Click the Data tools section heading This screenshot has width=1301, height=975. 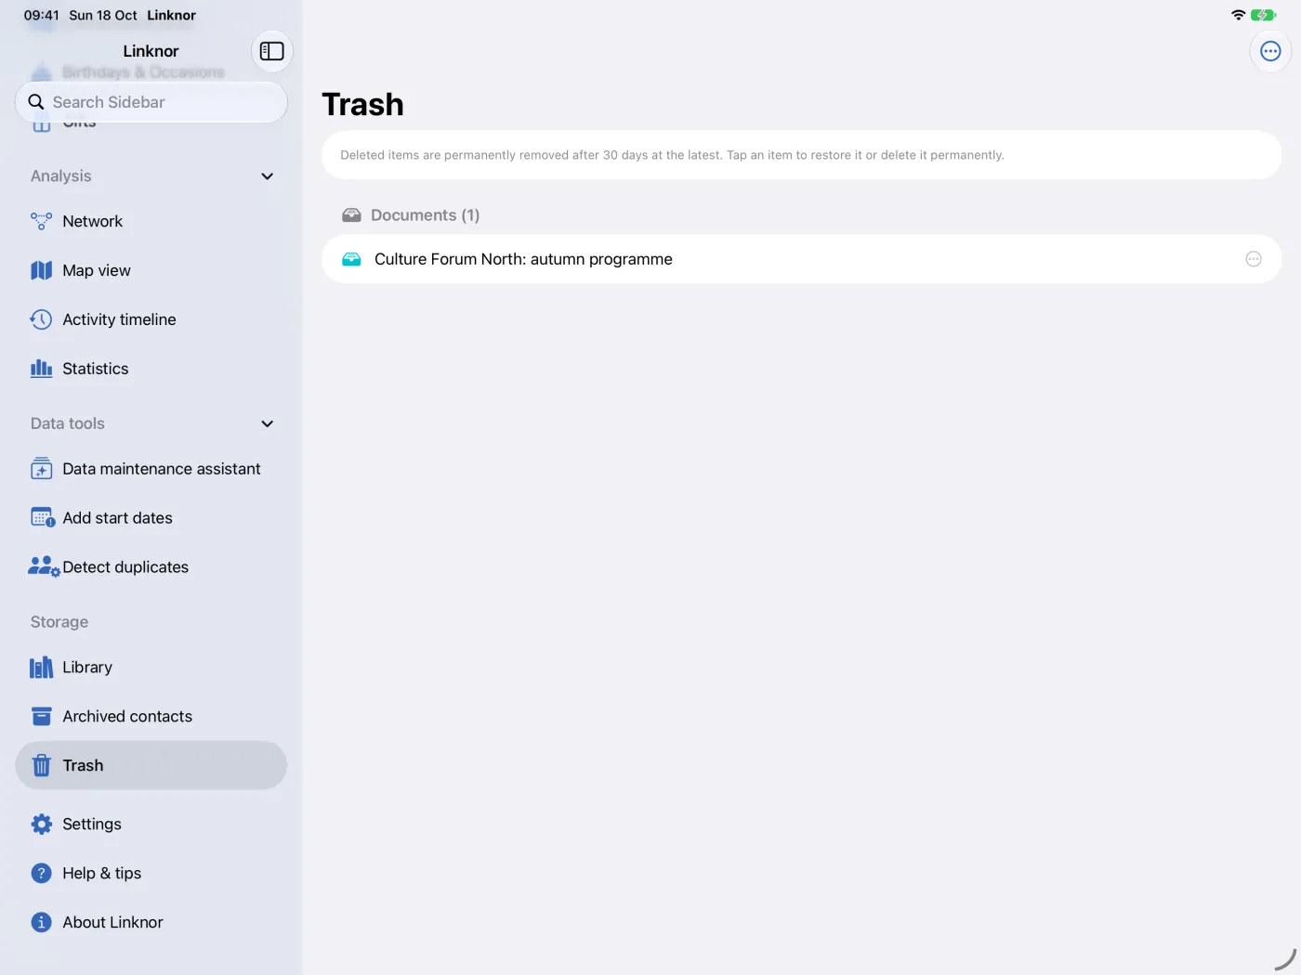click(x=68, y=423)
